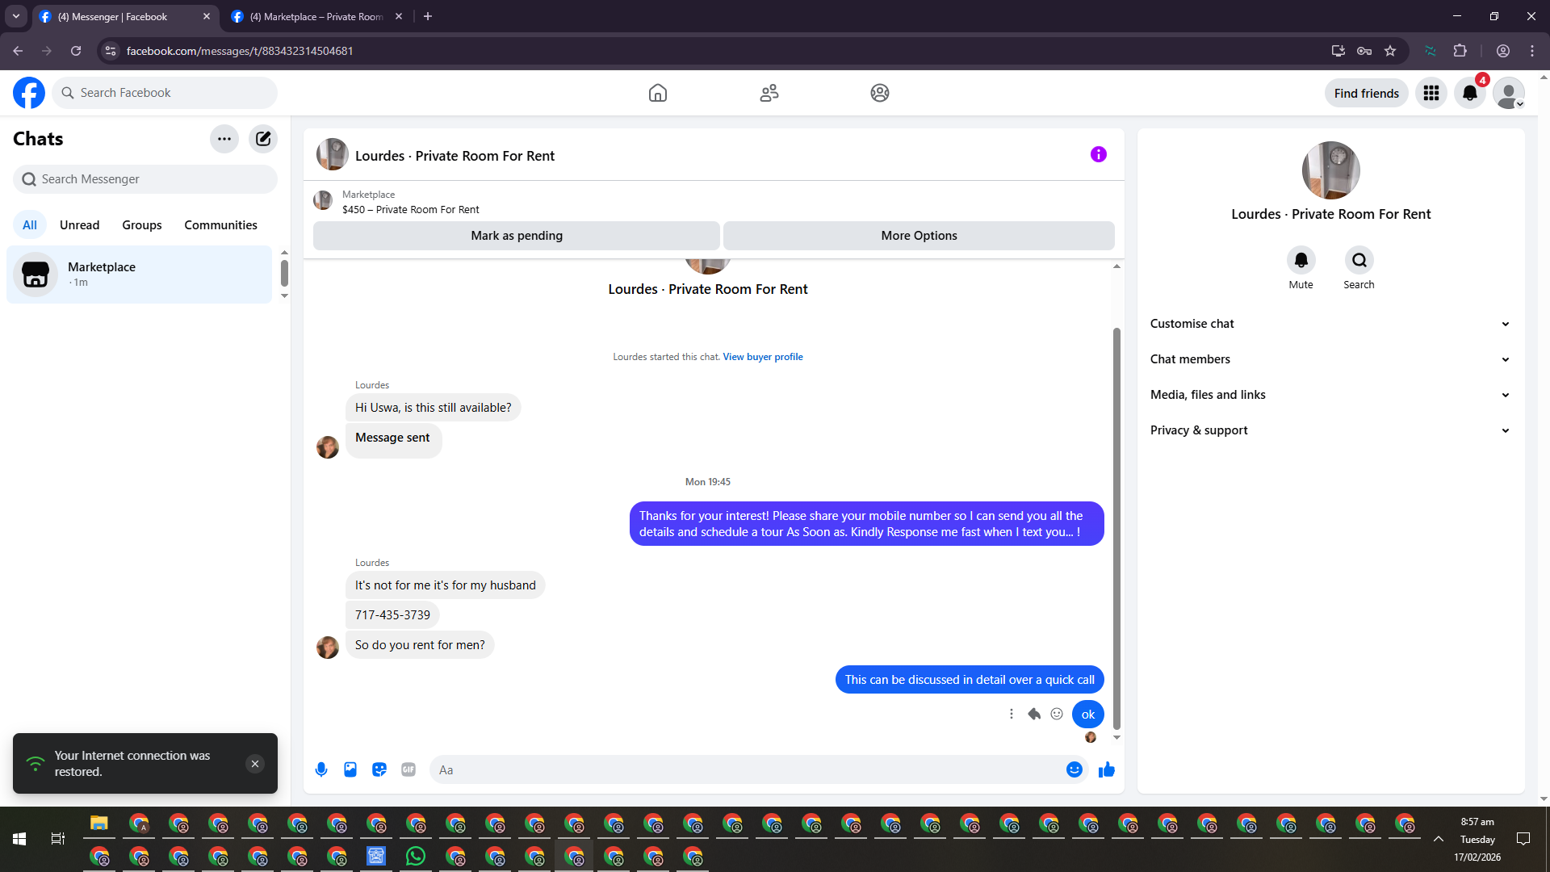The height and width of the screenshot is (872, 1550).
Task: Click the message composer Aa field
Action: click(x=759, y=769)
